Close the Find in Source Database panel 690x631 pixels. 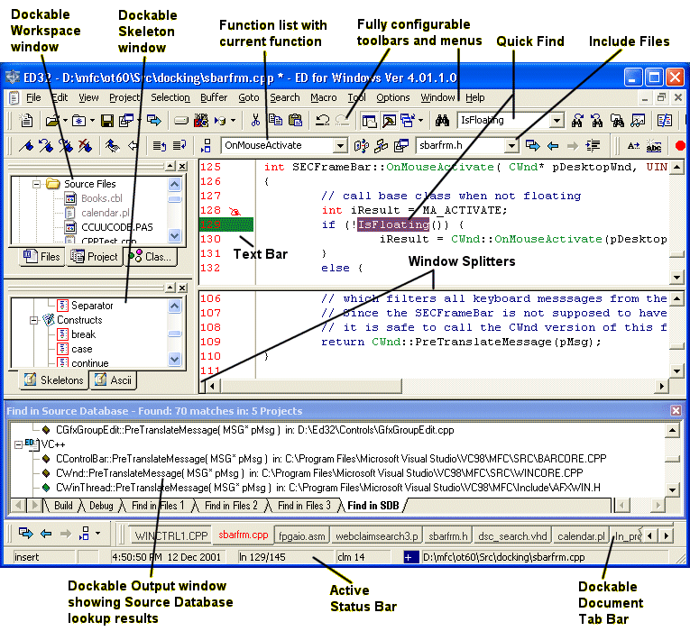tap(676, 411)
